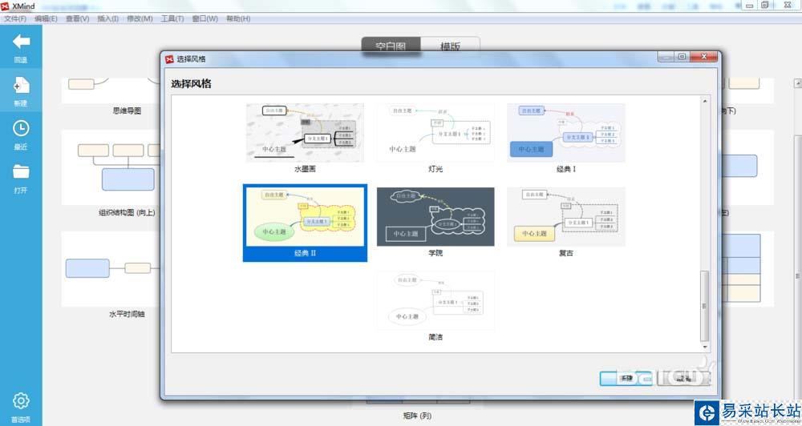Open the 查看(V) menu
Screen dimensions: 802x426
pyautogui.click(x=77, y=18)
